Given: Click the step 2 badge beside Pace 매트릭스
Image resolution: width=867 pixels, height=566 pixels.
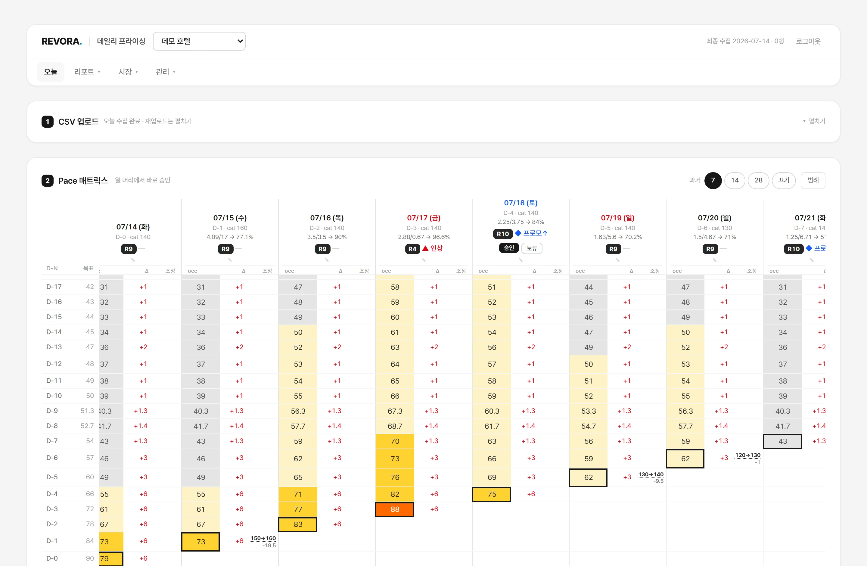Looking at the screenshot, I should (47, 181).
